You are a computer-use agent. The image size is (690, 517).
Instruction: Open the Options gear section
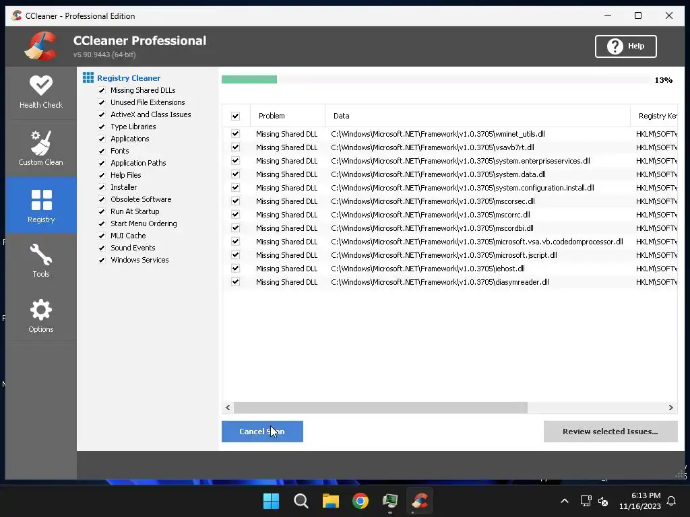(41, 316)
